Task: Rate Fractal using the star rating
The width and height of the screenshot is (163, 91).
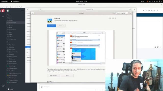Action: (x=112, y=18)
